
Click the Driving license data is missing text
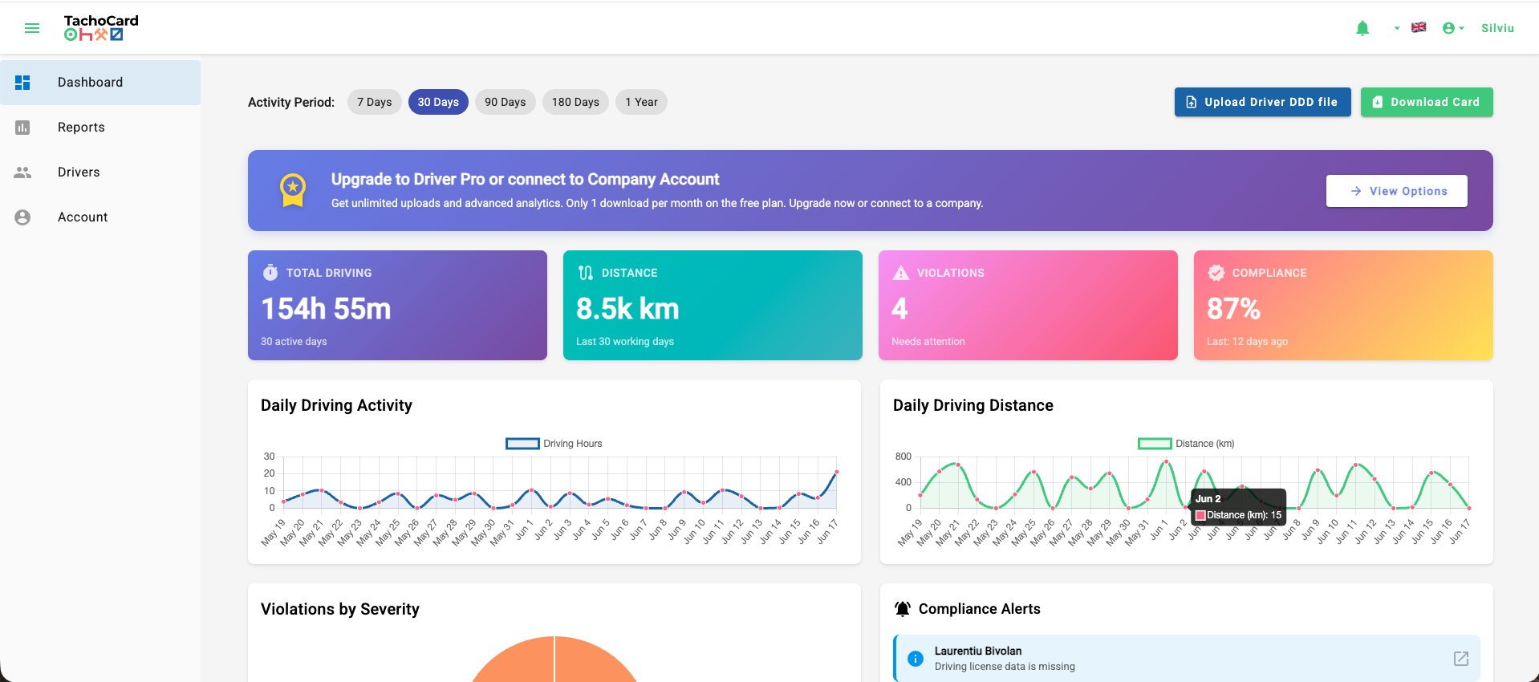tap(1005, 667)
